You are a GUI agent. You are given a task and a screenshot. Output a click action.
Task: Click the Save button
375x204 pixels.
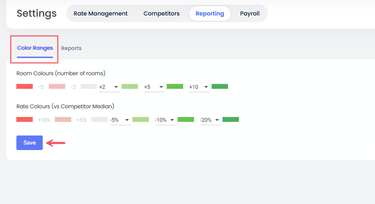(29, 143)
